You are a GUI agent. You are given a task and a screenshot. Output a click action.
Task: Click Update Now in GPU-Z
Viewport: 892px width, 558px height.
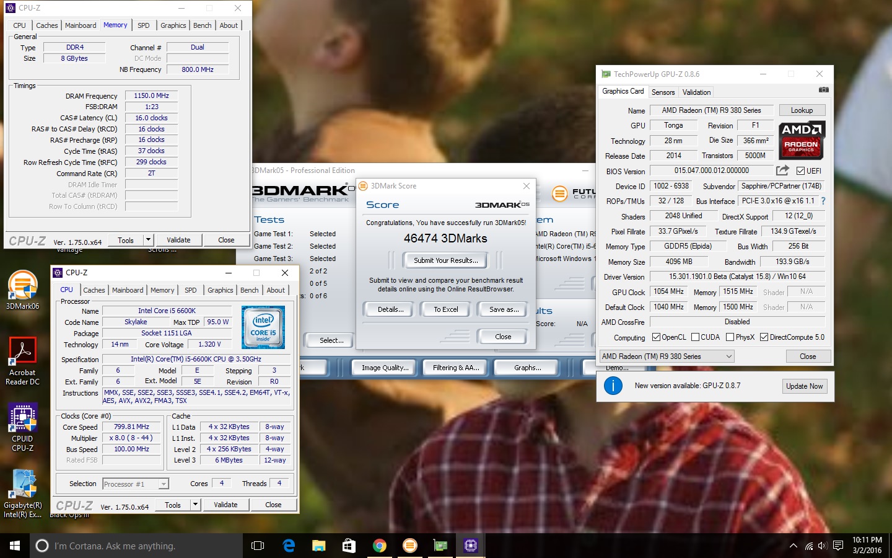click(804, 386)
